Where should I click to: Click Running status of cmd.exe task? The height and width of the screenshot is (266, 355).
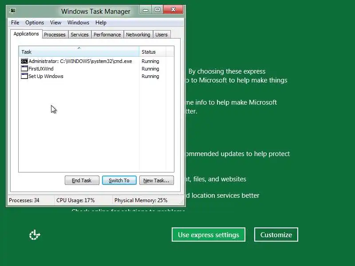pyautogui.click(x=150, y=61)
